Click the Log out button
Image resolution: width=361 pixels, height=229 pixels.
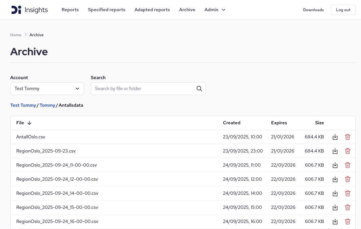(343, 10)
